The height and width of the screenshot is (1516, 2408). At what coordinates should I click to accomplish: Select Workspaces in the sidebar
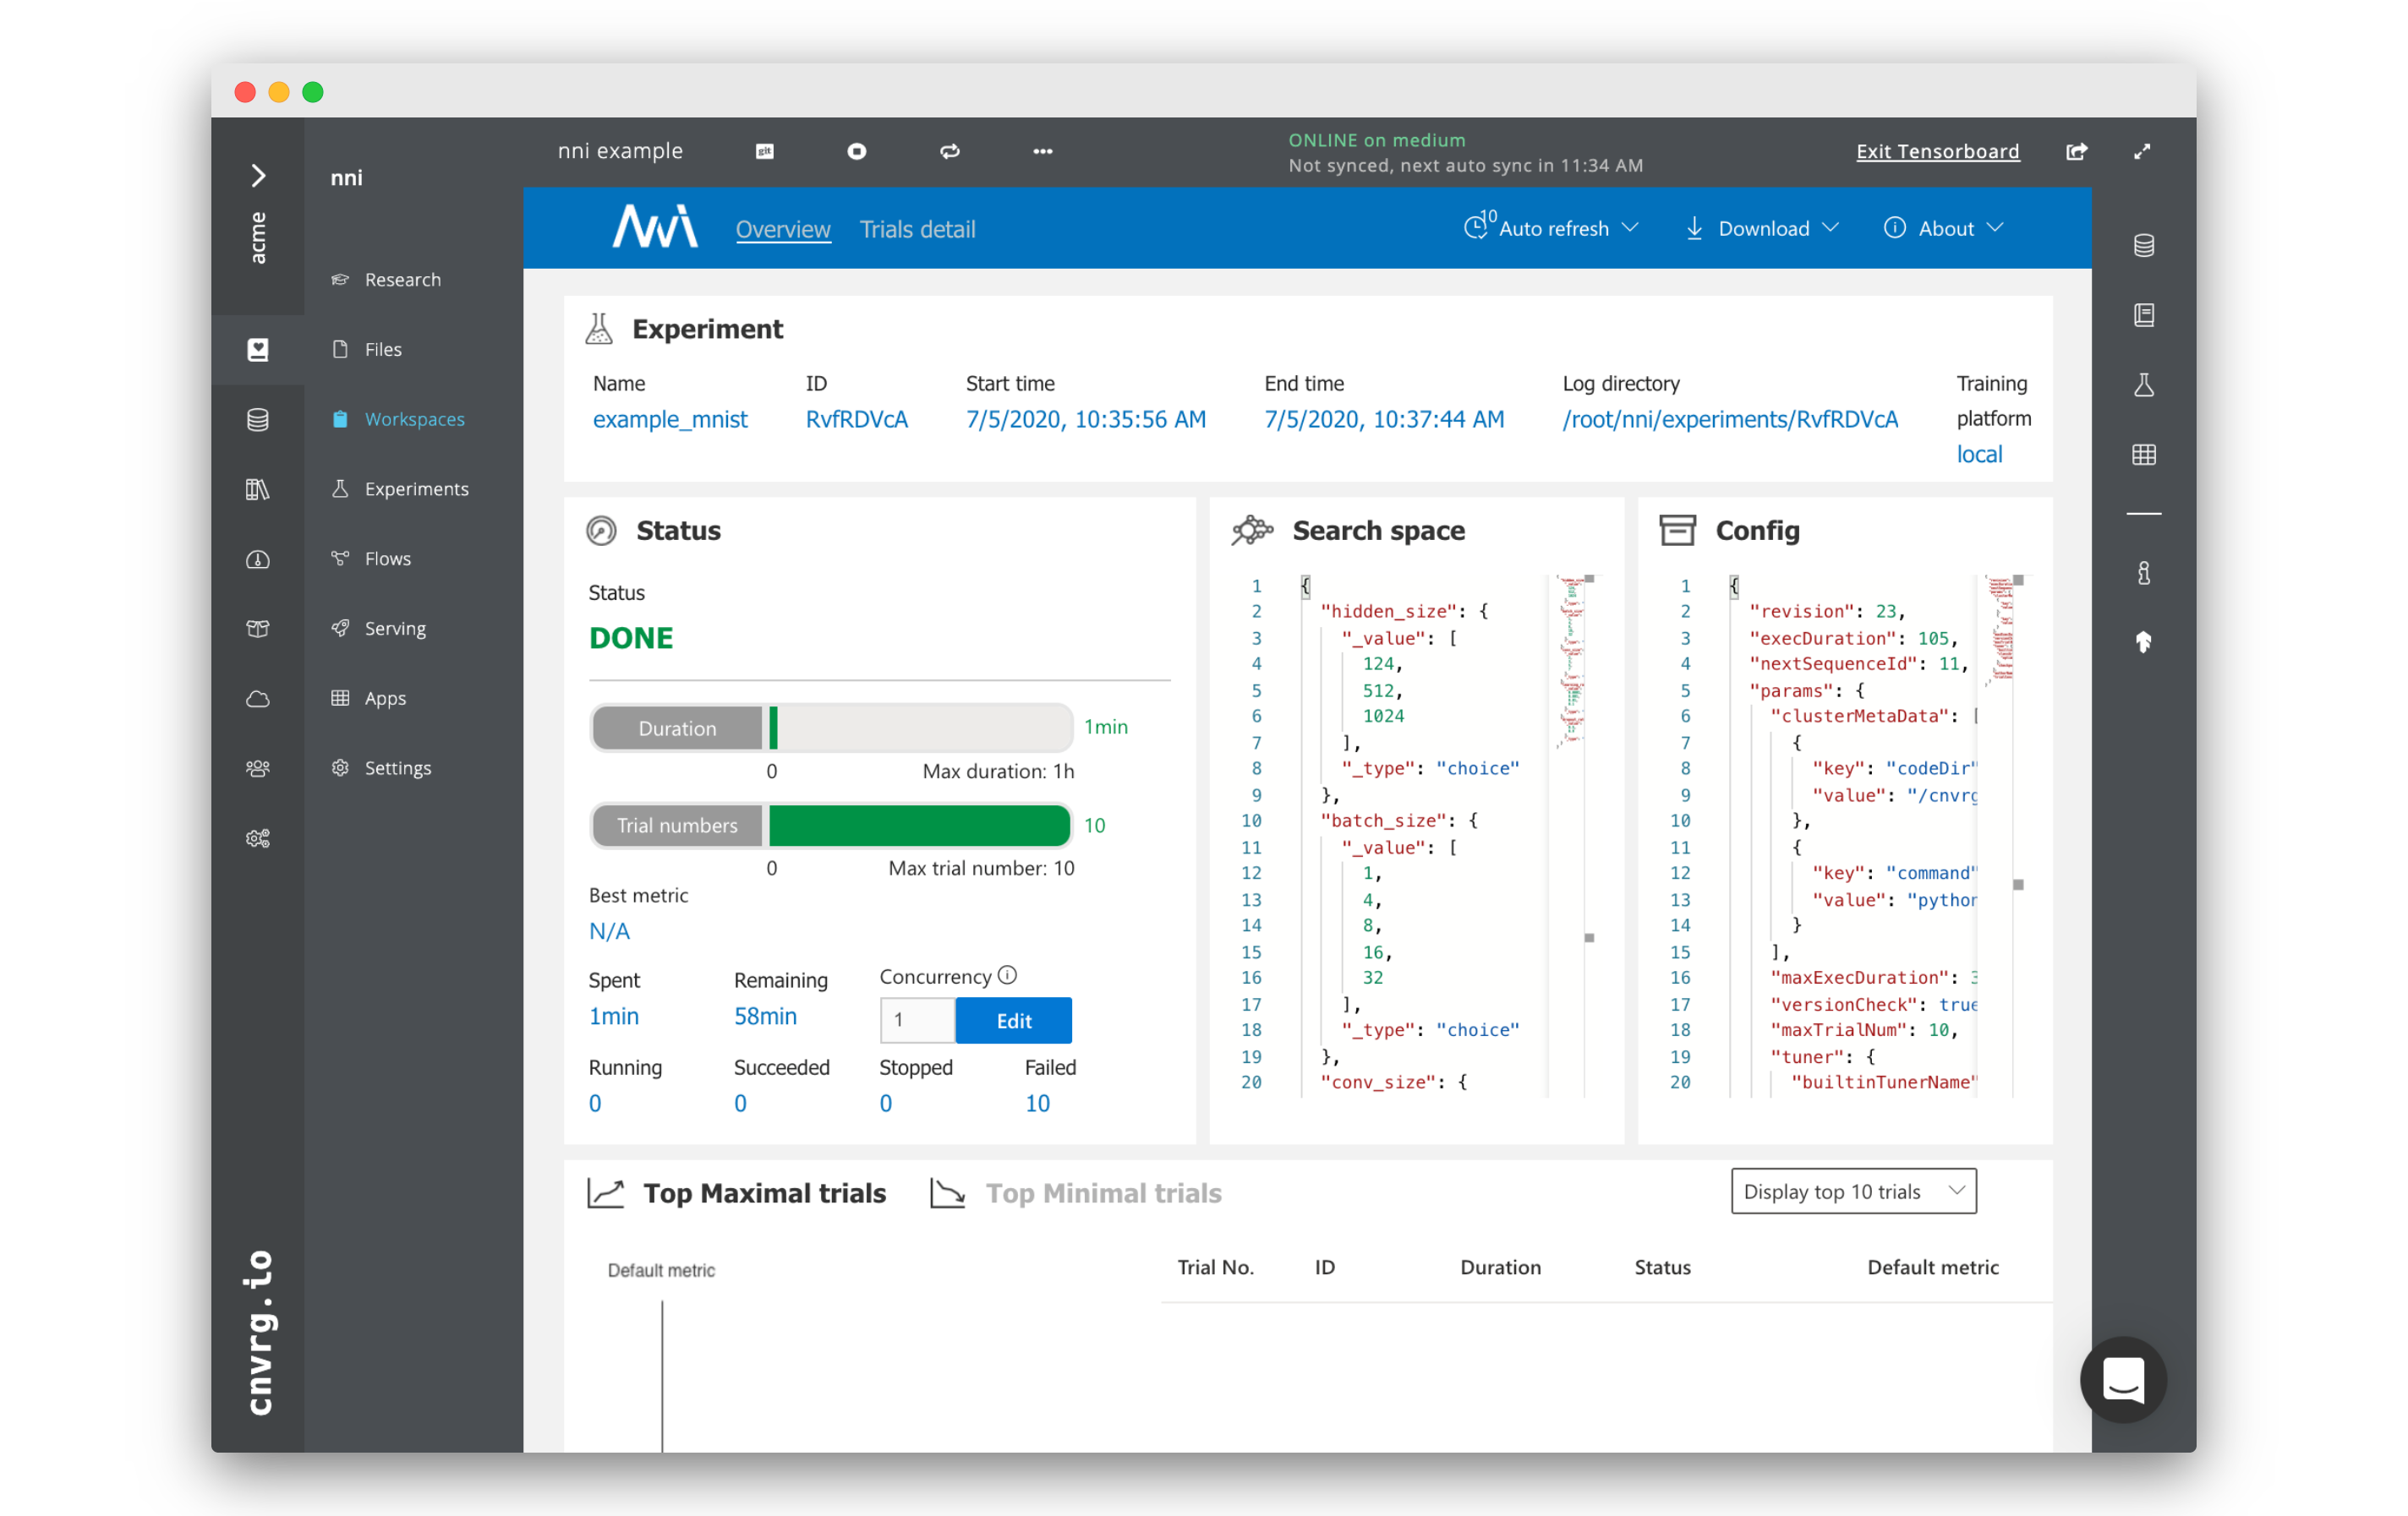(398, 419)
